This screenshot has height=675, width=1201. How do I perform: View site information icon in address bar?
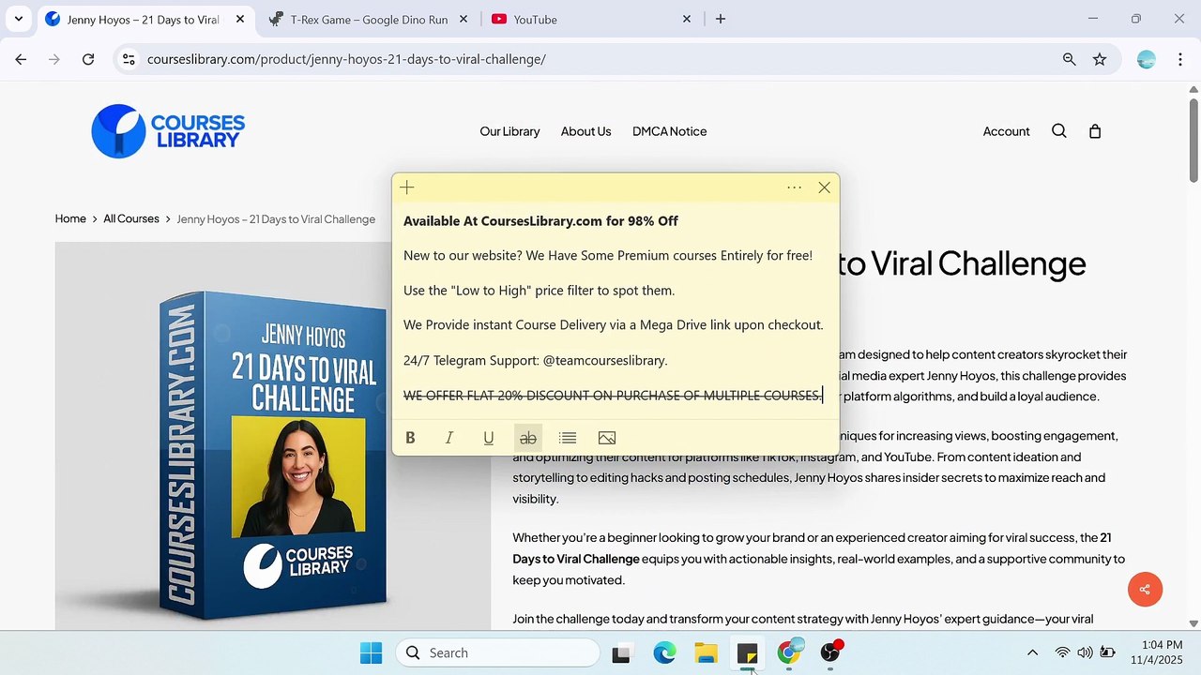[x=129, y=59]
